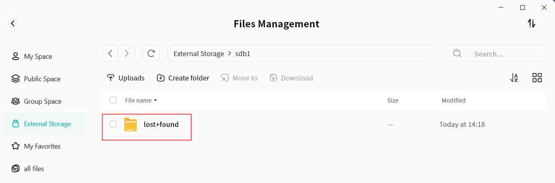Open the transfer list arrows icon
The width and height of the screenshot is (555, 183).
[531, 24]
